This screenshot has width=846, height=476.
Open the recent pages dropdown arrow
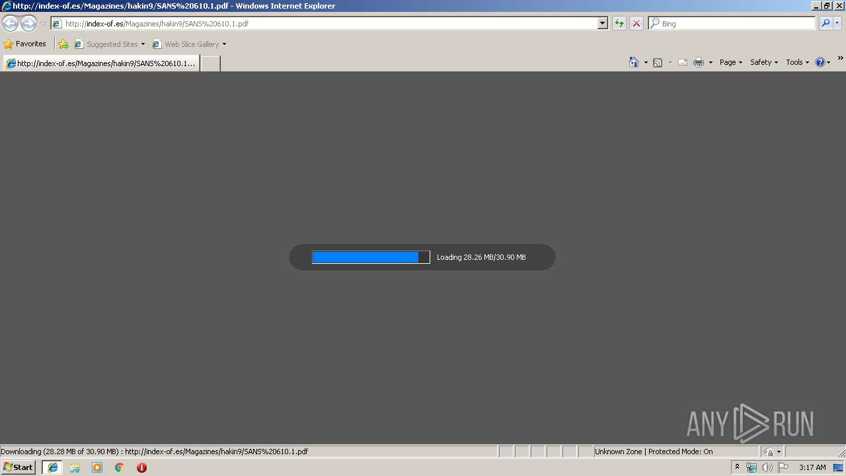(43, 24)
